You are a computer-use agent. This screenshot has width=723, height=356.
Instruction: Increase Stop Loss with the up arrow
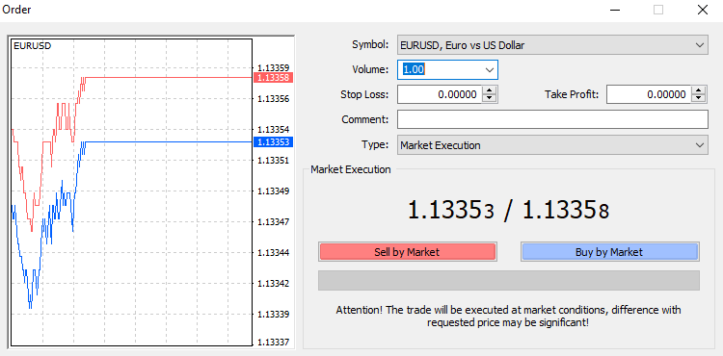[490, 90]
